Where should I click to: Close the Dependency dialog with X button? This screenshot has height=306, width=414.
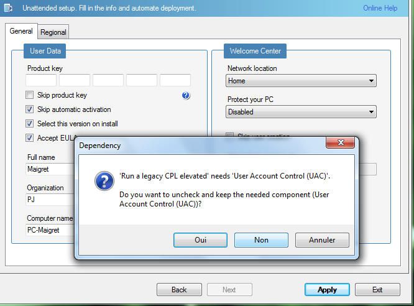340,143
